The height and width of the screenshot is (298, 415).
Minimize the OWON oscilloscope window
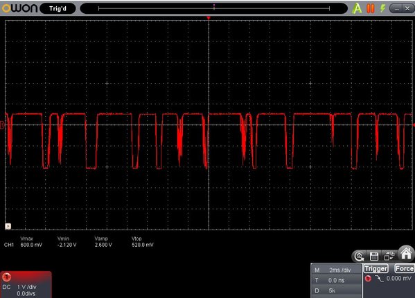coord(396,8)
